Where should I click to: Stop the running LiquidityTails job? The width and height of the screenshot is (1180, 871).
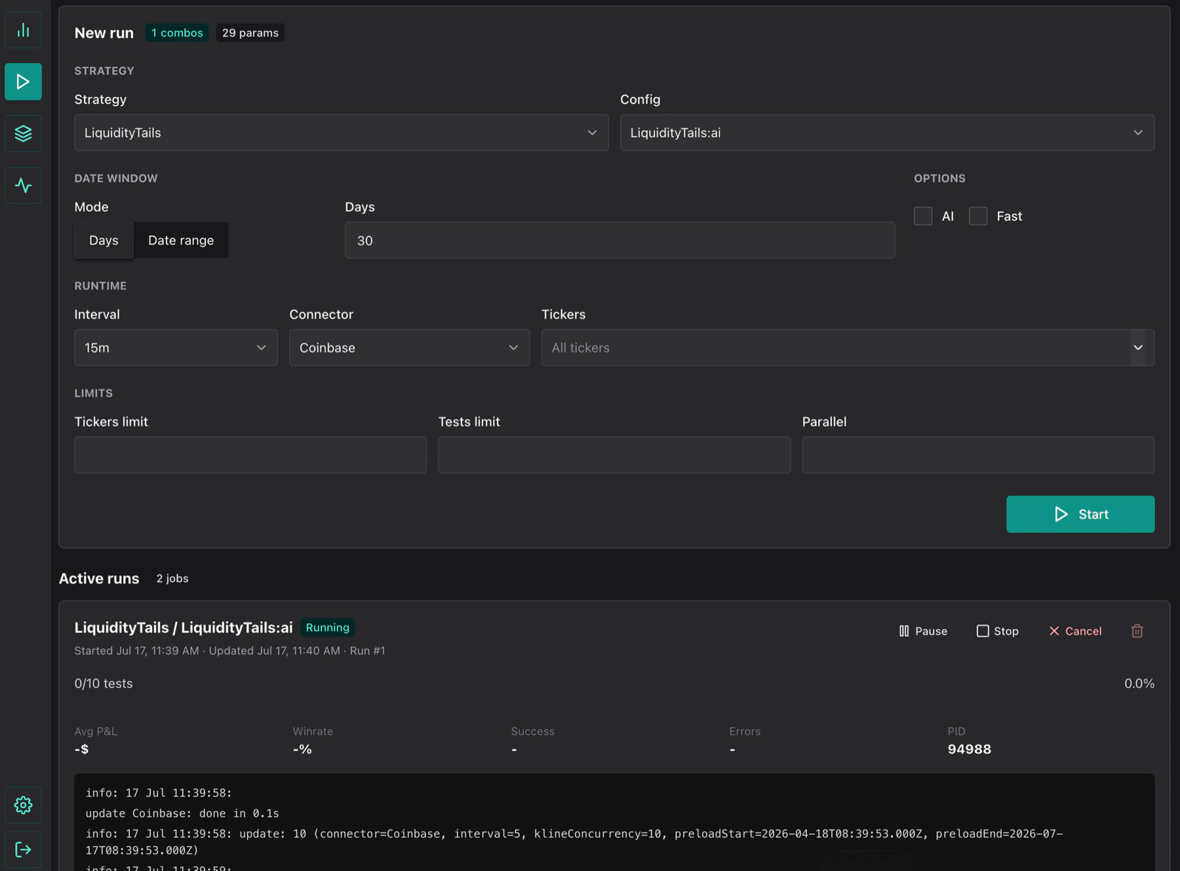pos(997,631)
